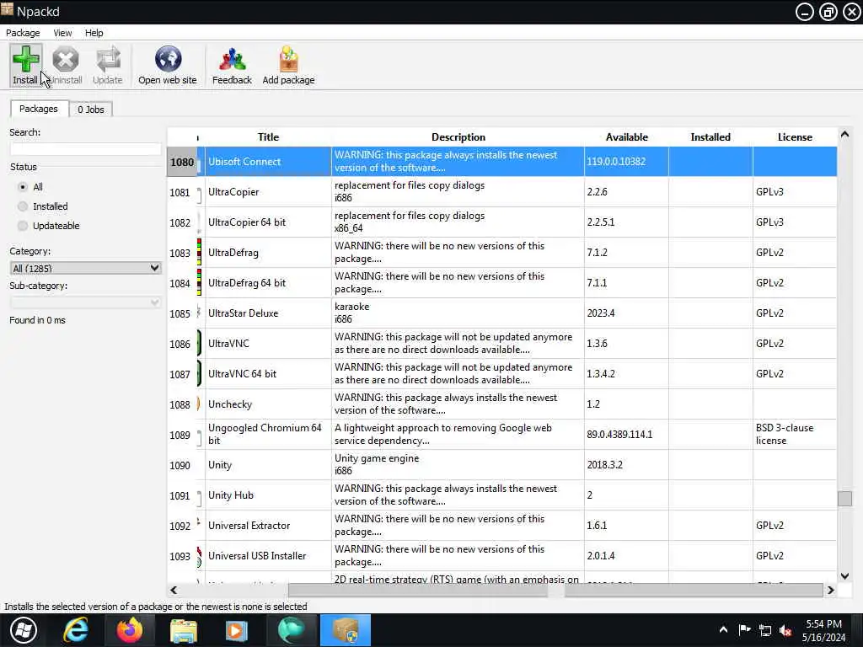Select the Installed status radio button
Image resolution: width=863 pixels, height=647 pixels.
(x=23, y=206)
